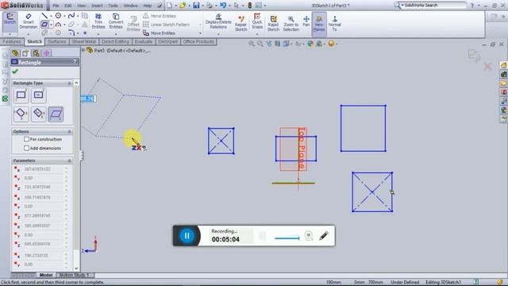
Task: Choose Center Rectangle type
Action: click(39, 95)
